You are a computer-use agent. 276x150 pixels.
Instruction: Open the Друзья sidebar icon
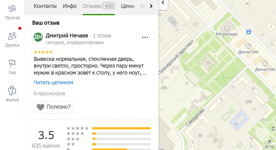pyautogui.click(x=12, y=40)
